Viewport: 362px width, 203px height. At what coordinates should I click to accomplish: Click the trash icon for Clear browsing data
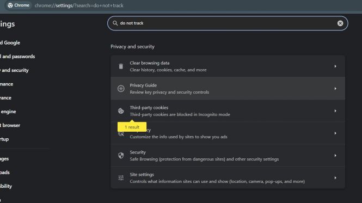pyautogui.click(x=121, y=66)
